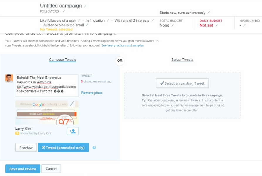The image size is (262, 176).
Task: Click inside the tweet compose text box
Action: coord(47,85)
